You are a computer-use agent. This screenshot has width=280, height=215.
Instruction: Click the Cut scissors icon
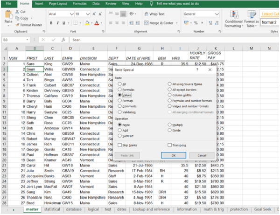pyautogui.click(x=17, y=12)
